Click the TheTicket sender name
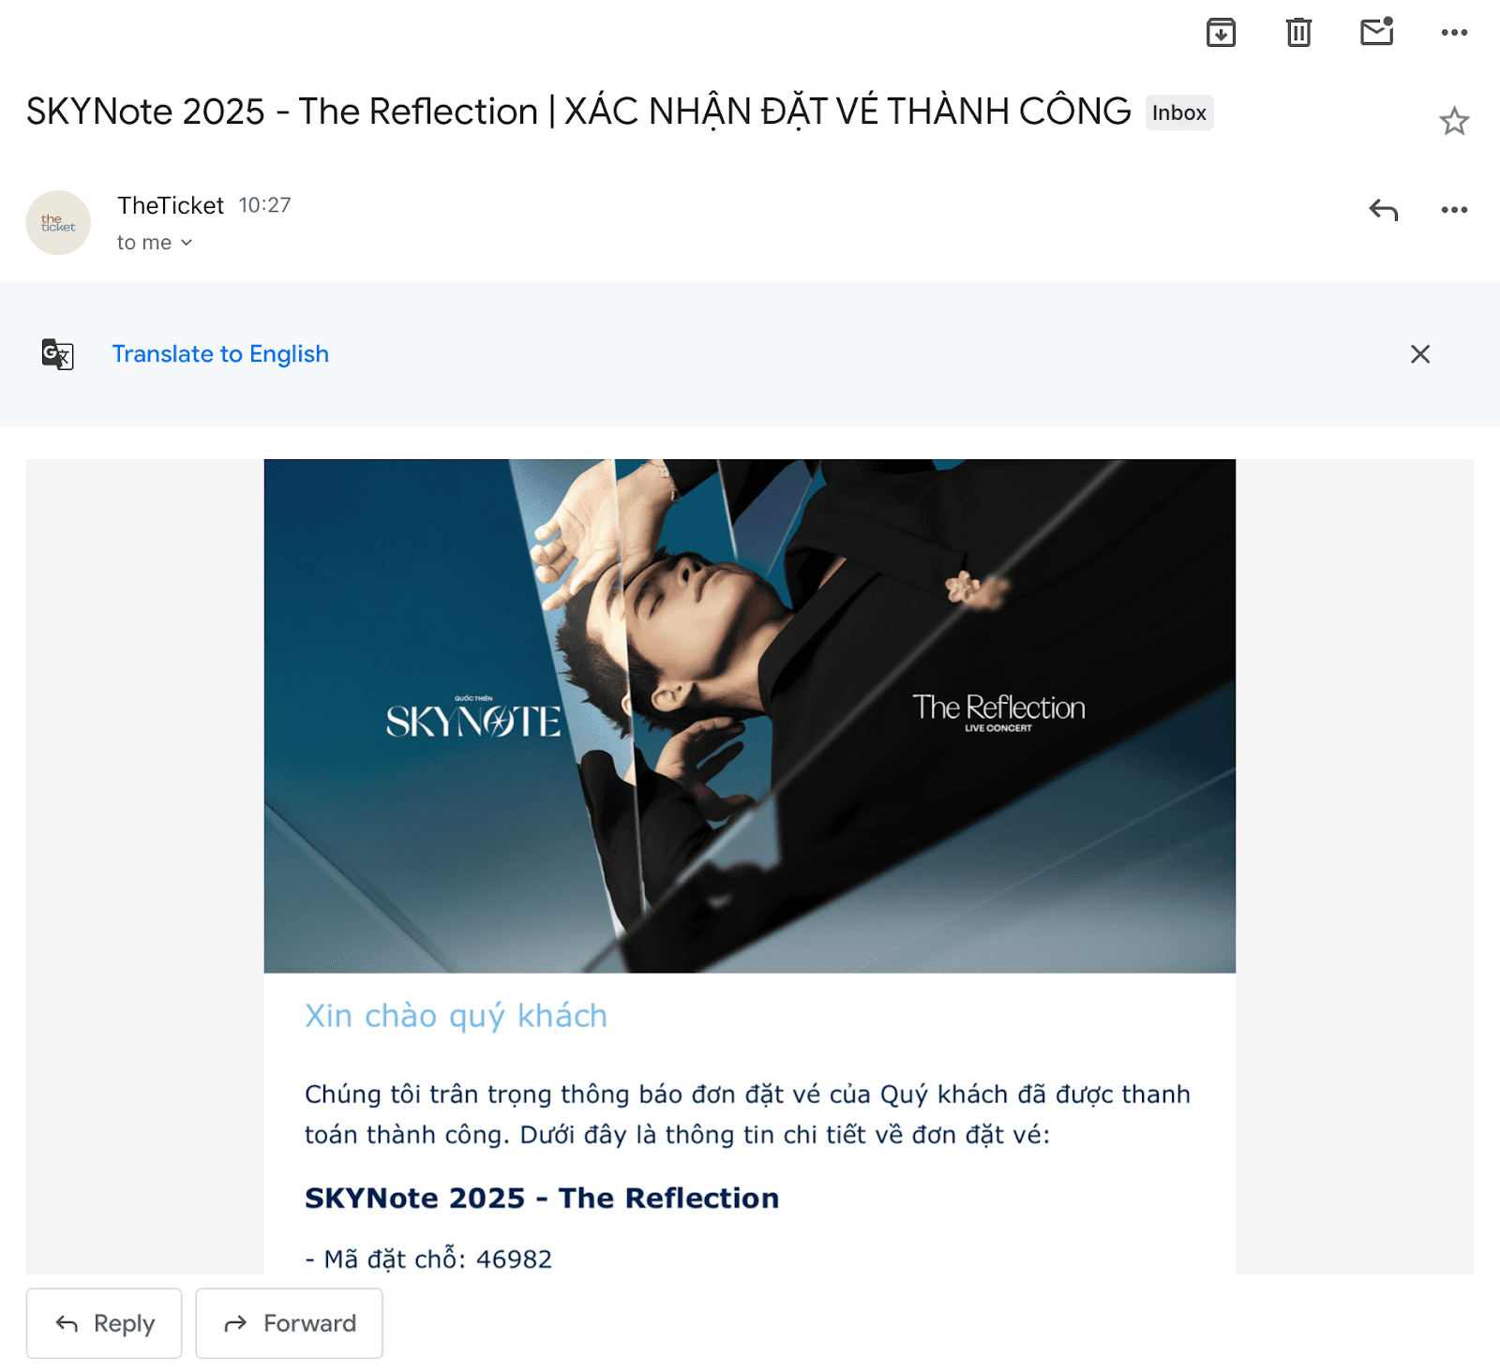Screen dimensions: 1500x1372 pos(171,205)
